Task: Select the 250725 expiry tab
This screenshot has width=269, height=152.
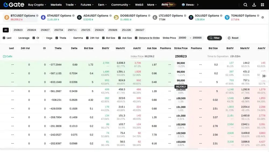Action: (x=86, y=30)
